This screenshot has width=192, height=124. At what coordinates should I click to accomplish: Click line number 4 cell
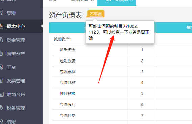click(x=142, y=82)
